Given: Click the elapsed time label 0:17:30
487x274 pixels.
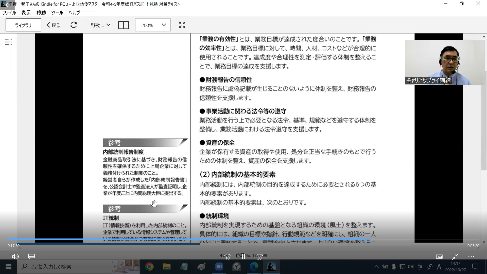Looking at the screenshot, I should 13,246.
